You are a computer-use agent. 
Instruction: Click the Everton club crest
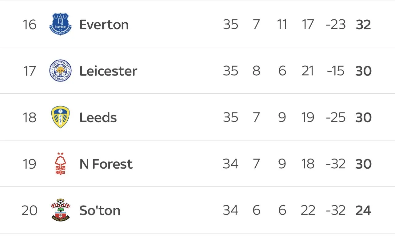[60, 24]
